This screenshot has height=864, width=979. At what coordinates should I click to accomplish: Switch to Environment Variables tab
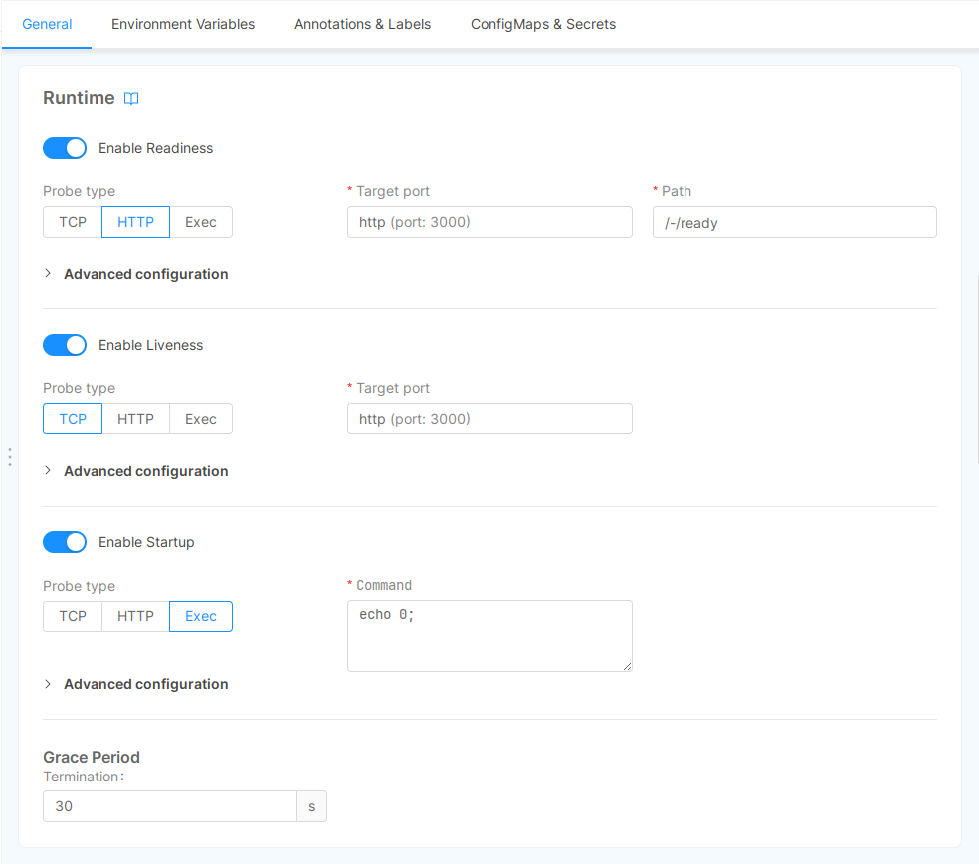tap(183, 24)
